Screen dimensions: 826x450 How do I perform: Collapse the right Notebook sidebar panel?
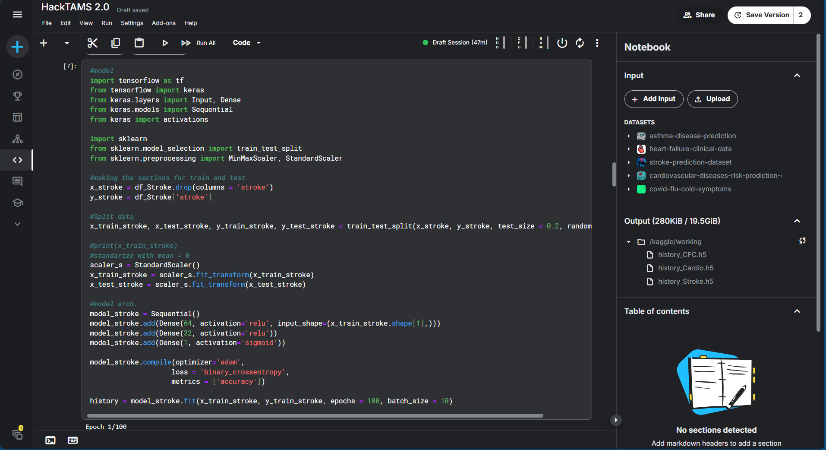point(616,420)
